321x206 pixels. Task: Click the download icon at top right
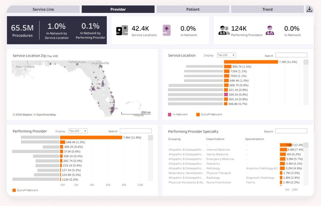click(309, 9)
